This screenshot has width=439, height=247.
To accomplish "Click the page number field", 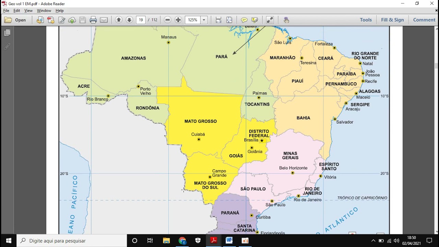I will (141, 20).
